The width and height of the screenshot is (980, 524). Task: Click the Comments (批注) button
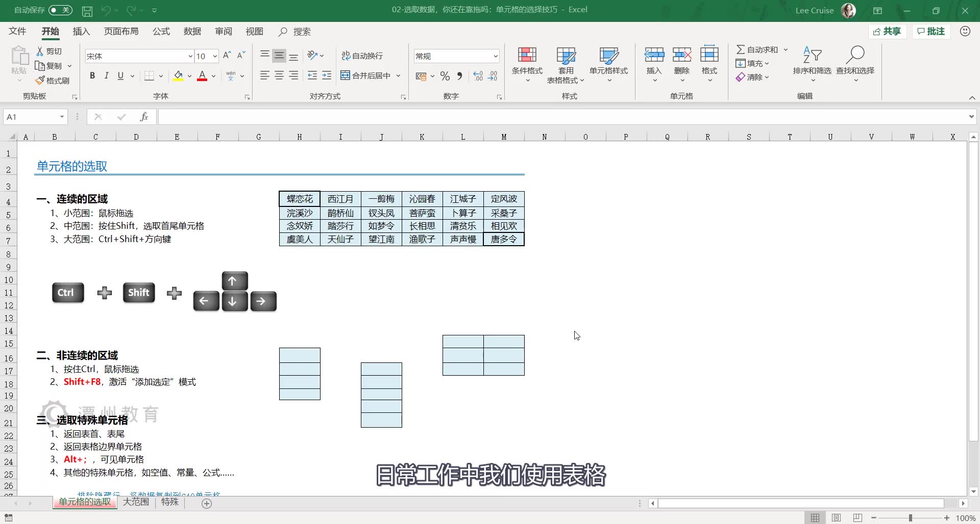pyautogui.click(x=931, y=31)
